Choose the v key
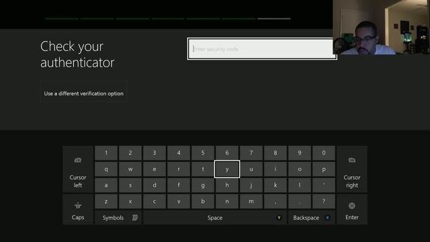430x242 pixels. (179, 202)
